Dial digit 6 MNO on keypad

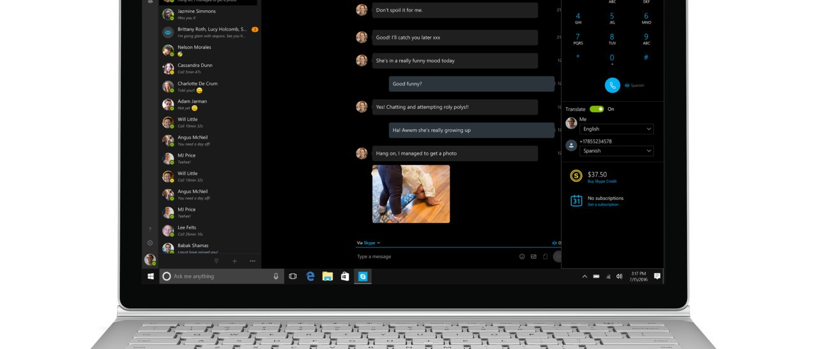[646, 18]
